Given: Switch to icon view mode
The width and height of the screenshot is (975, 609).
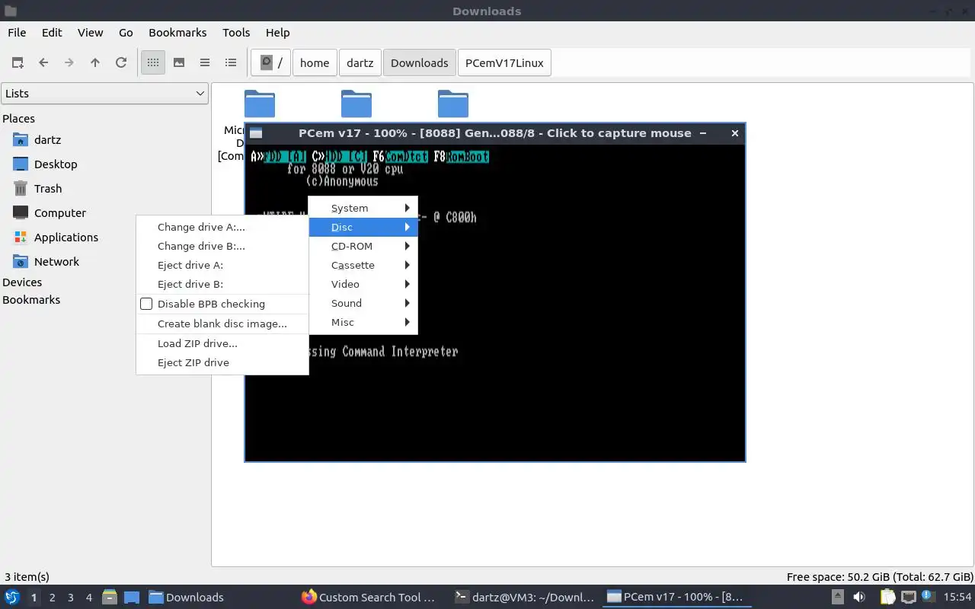Looking at the screenshot, I should pyautogui.click(x=153, y=62).
